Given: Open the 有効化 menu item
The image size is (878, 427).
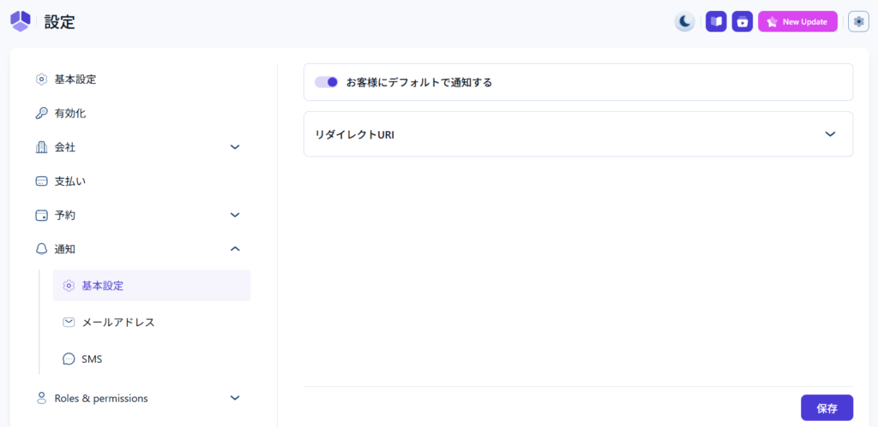Looking at the screenshot, I should (70, 113).
